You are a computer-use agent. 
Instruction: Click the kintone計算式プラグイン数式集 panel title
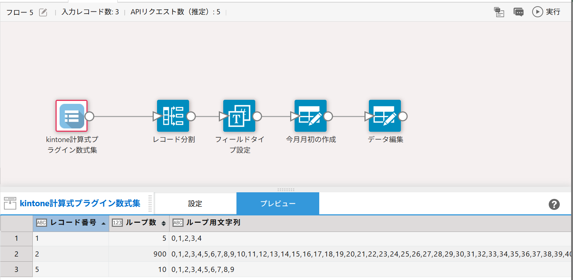pos(80,203)
